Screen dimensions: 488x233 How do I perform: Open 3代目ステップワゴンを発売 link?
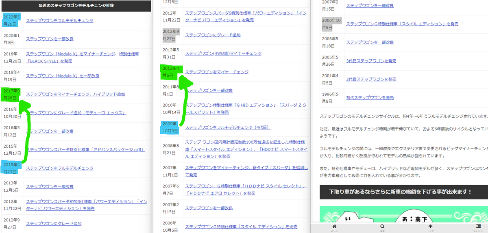pos(371,61)
